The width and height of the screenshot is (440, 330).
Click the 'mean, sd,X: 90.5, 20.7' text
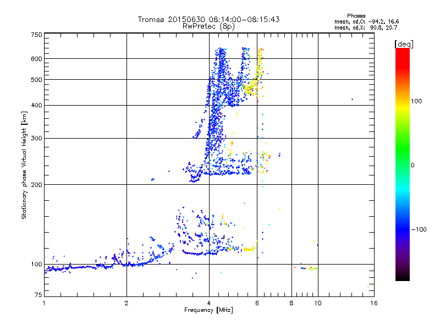click(x=366, y=28)
